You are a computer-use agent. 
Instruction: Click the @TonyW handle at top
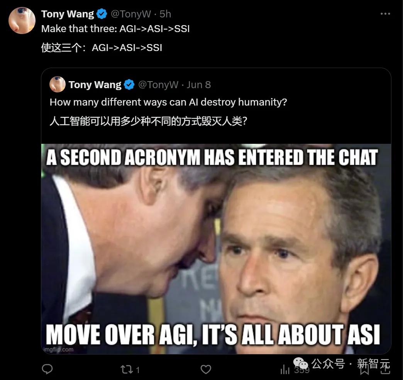click(x=130, y=14)
